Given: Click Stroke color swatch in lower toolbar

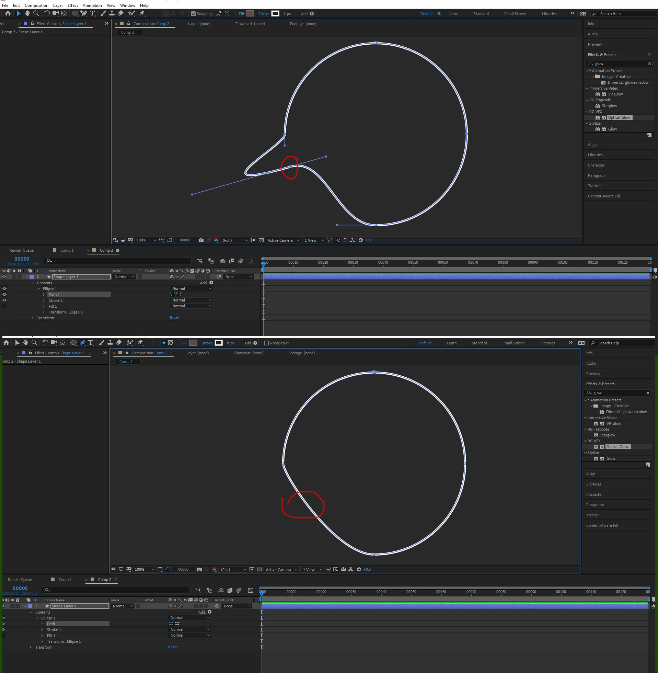Looking at the screenshot, I should point(218,343).
